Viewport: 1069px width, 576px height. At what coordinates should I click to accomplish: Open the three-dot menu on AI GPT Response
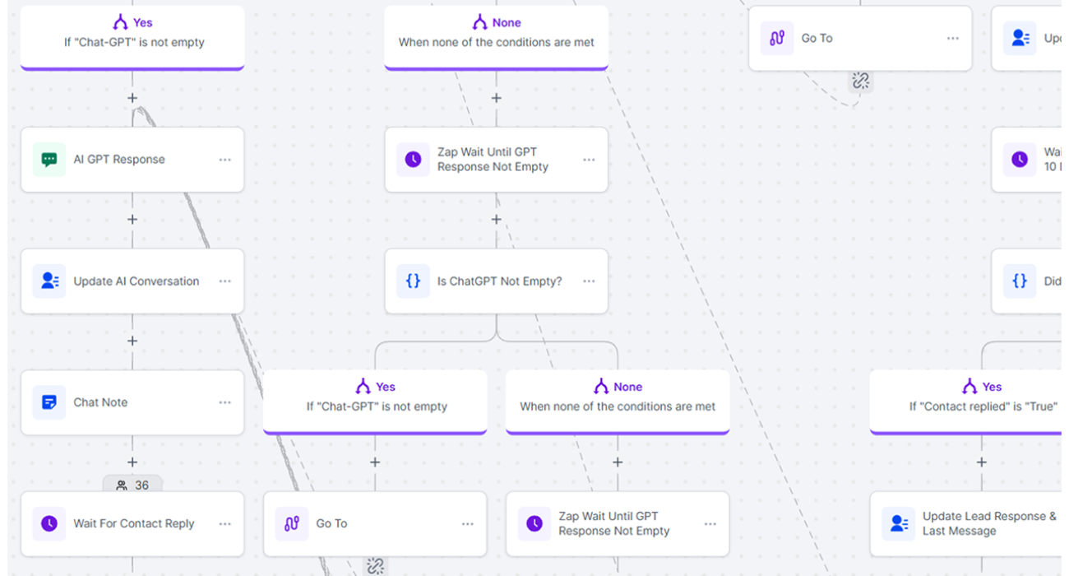(225, 160)
